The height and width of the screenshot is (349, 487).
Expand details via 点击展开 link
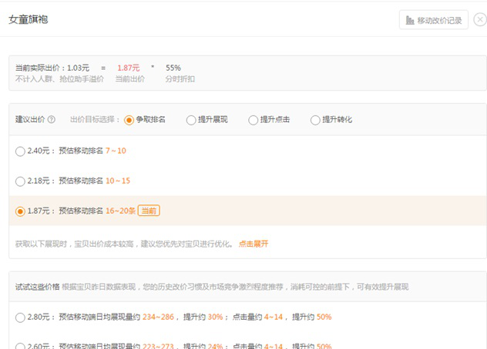(x=254, y=244)
